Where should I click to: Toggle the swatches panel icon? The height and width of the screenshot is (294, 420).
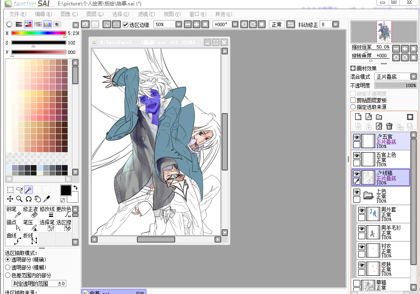click(47, 24)
